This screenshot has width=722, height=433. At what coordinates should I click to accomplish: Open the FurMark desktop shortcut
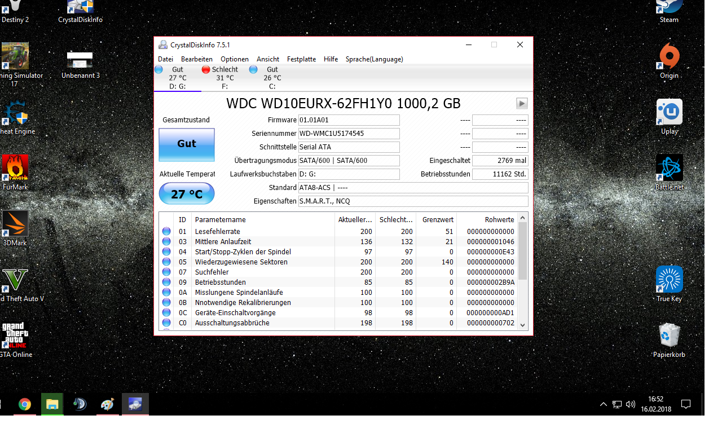tap(15, 173)
